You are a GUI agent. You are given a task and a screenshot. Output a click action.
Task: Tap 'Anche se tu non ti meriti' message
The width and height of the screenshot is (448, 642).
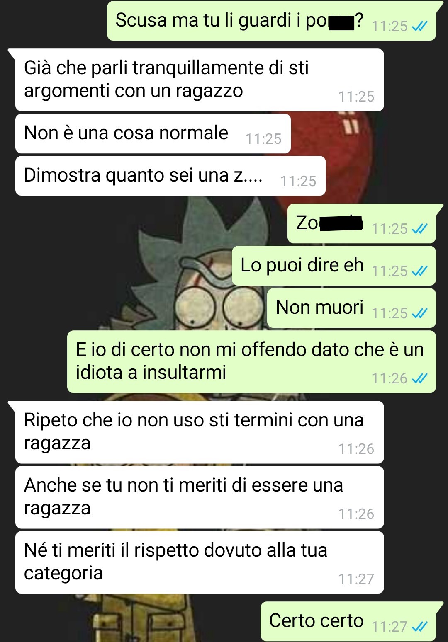point(200,497)
